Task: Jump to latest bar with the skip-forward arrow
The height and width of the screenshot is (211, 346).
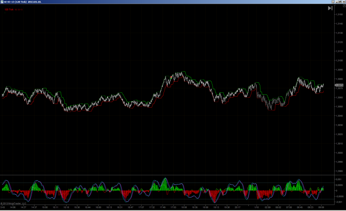Action: click(x=330, y=8)
